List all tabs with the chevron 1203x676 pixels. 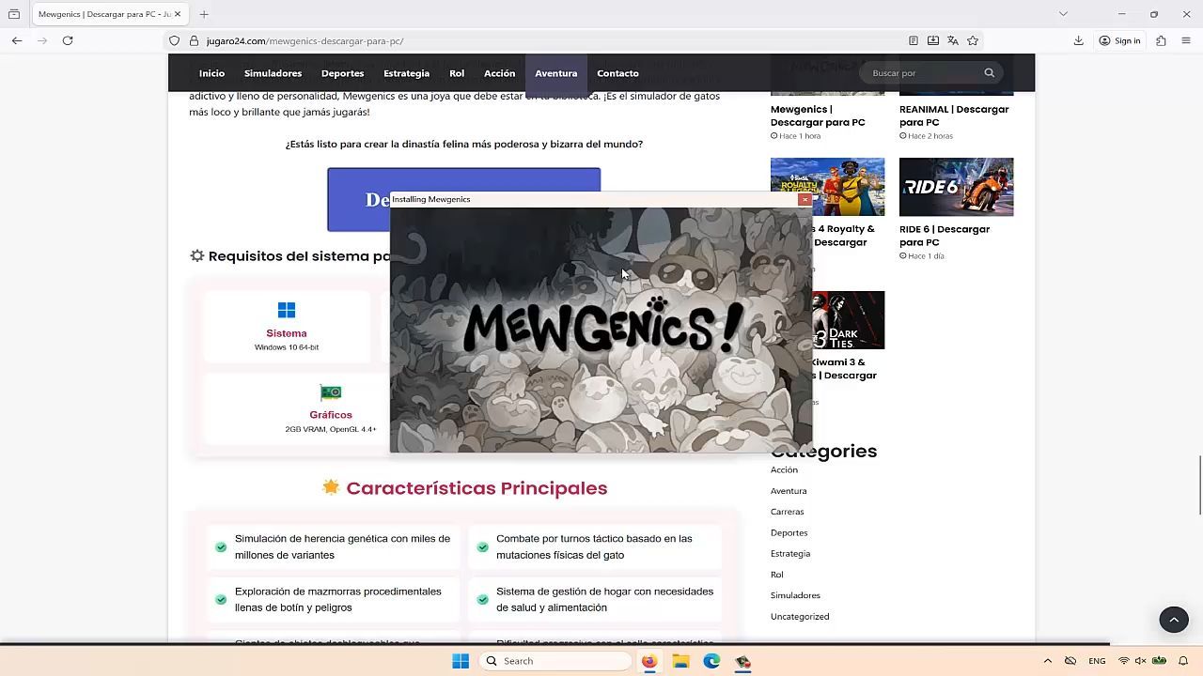click(x=1063, y=14)
